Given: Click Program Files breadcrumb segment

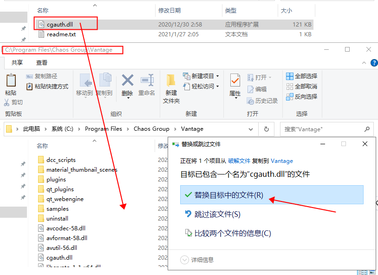Looking at the screenshot, I should (104, 129).
